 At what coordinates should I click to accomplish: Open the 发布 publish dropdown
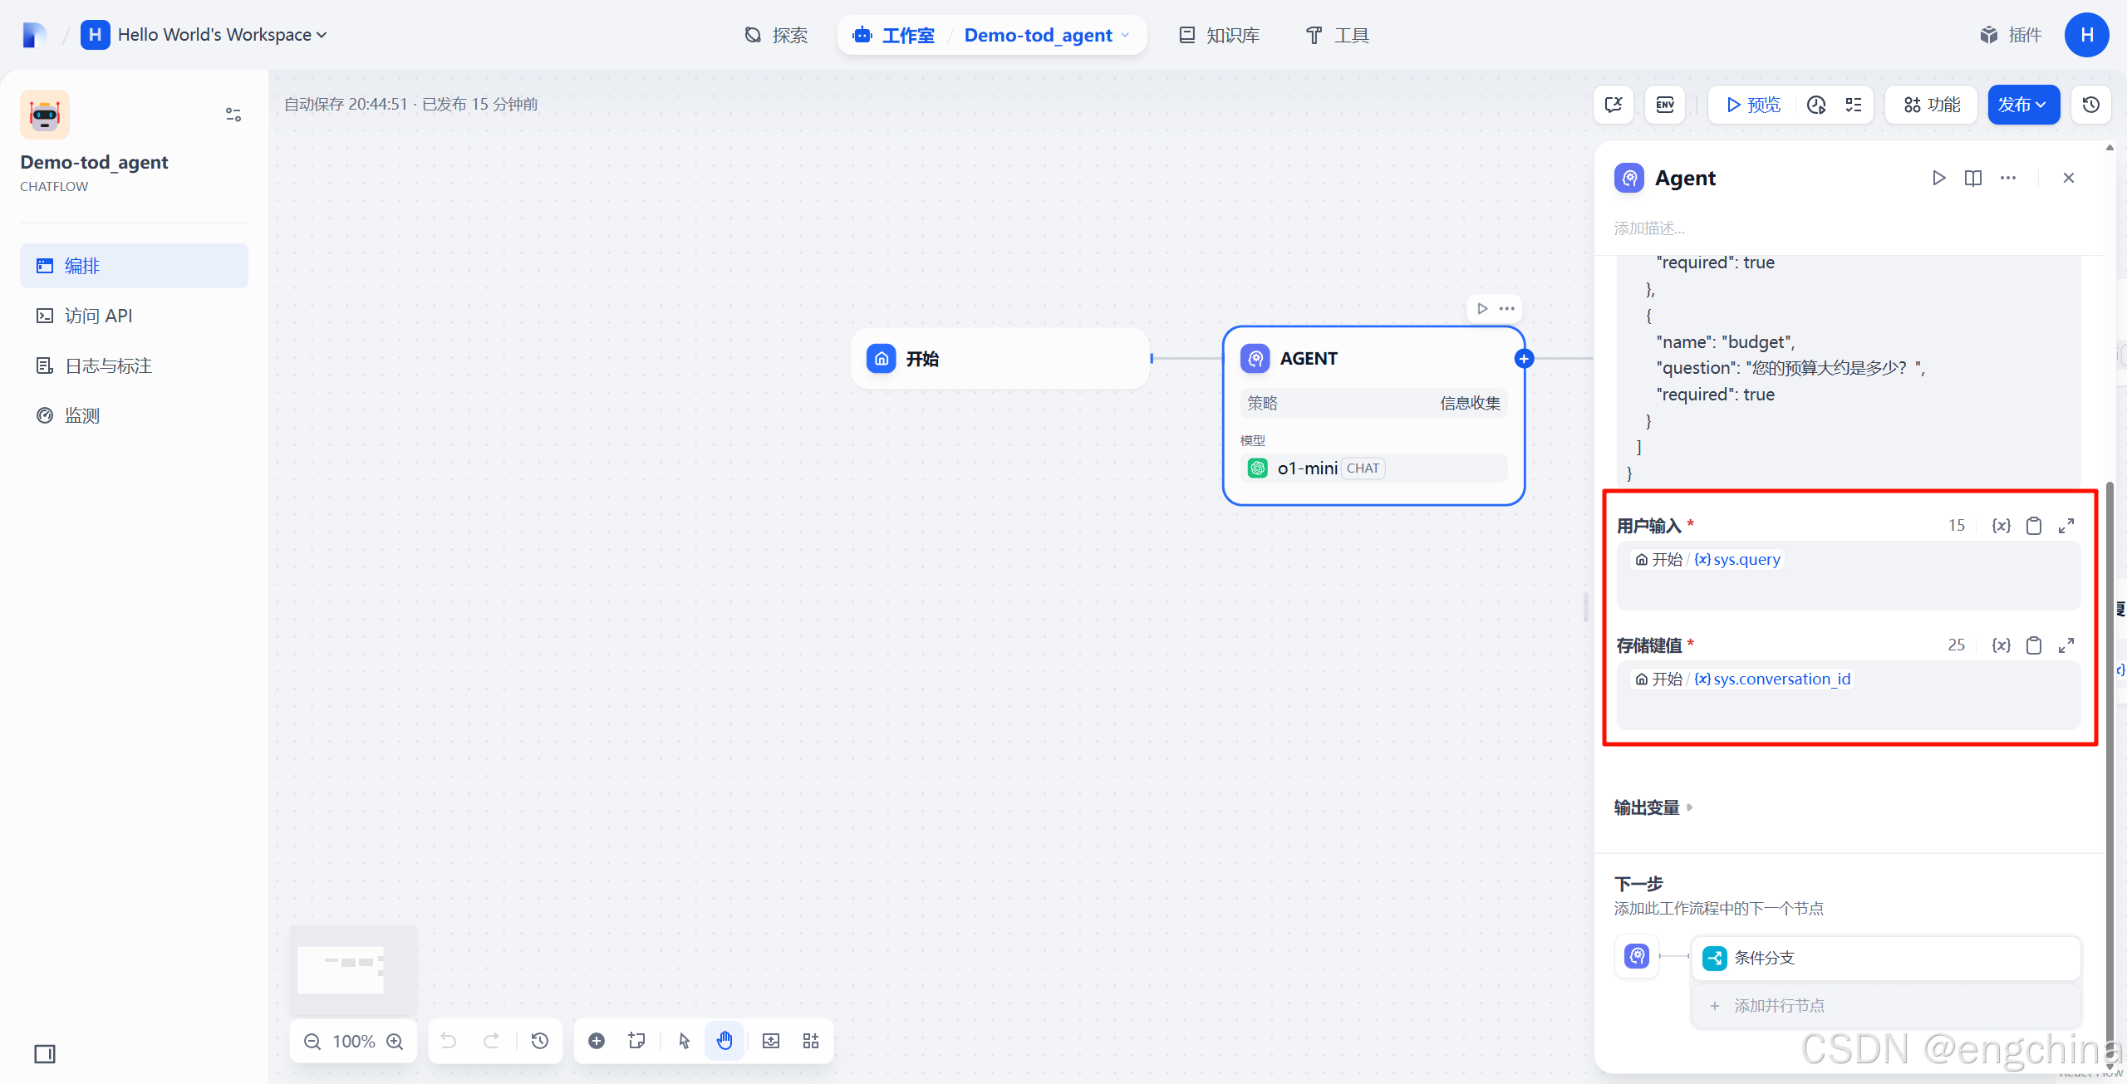(x=2022, y=105)
